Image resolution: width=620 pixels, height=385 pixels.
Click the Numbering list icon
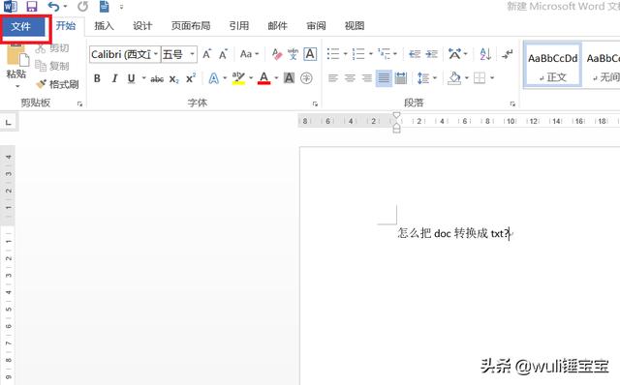(x=358, y=54)
